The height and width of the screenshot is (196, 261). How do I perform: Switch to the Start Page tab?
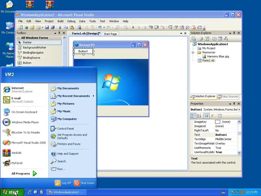[x=110, y=34]
